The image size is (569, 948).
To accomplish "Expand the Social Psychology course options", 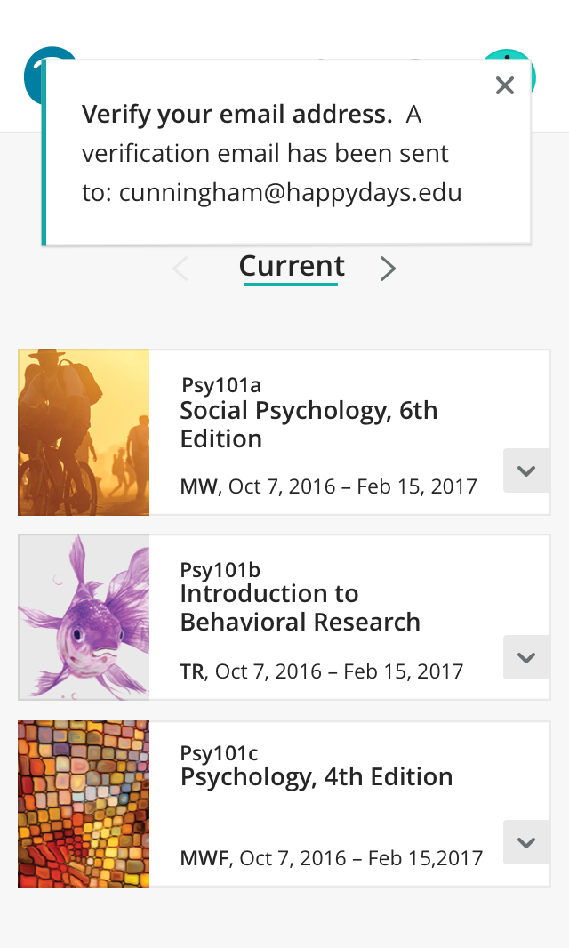I will [x=526, y=470].
